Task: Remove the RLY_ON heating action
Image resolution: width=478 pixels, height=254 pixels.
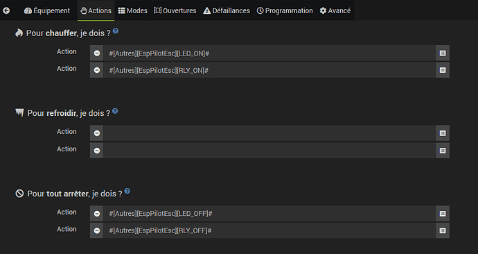Action: pyautogui.click(x=96, y=70)
